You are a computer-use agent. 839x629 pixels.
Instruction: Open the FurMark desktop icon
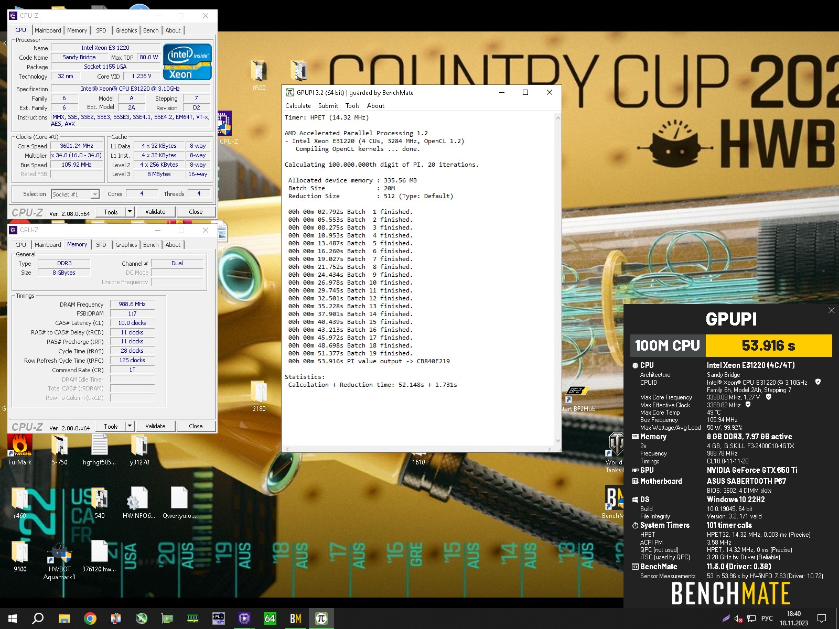(19, 450)
